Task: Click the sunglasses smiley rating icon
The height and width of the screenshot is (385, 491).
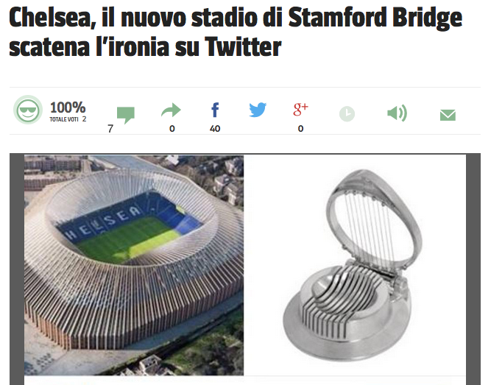Action: pyautogui.click(x=28, y=110)
